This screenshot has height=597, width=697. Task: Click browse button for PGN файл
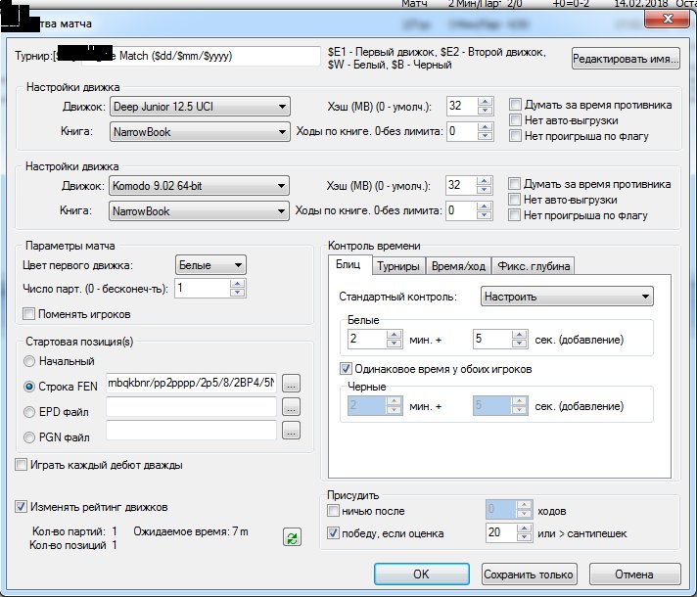point(291,429)
